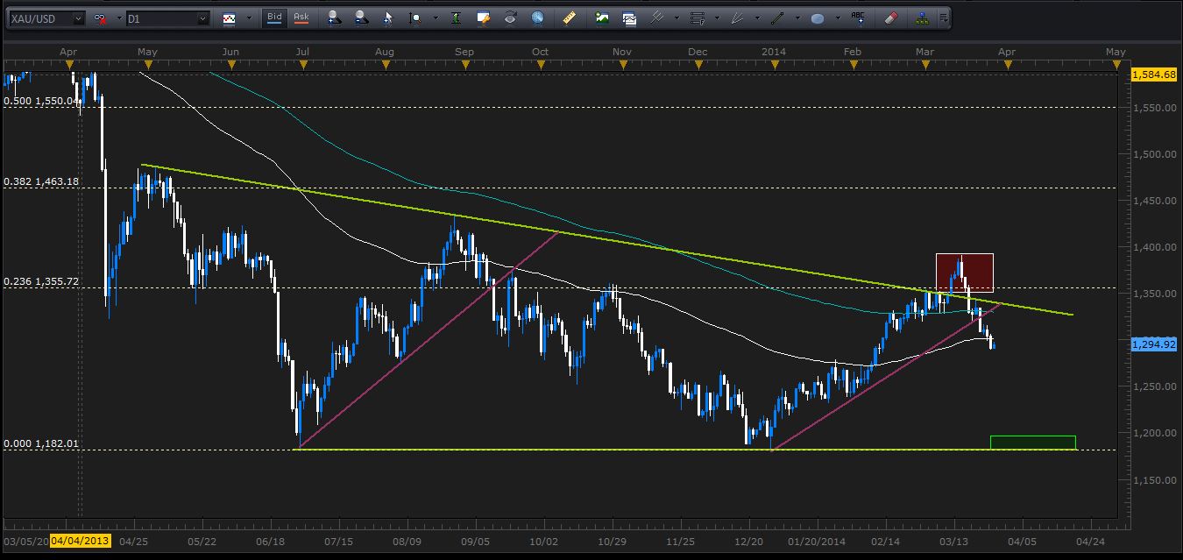Expand the pitchfork tool dropdown arrow
The height and width of the screenshot is (560, 1183).
pos(677,18)
